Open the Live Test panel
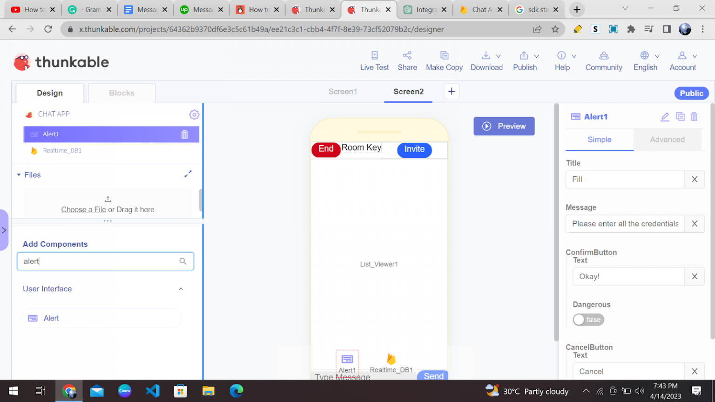Image resolution: width=715 pixels, height=402 pixels. click(374, 60)
